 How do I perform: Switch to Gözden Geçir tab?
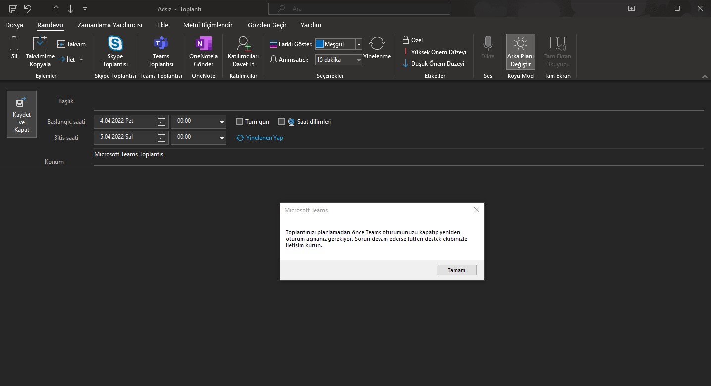[x=267, y=25]
